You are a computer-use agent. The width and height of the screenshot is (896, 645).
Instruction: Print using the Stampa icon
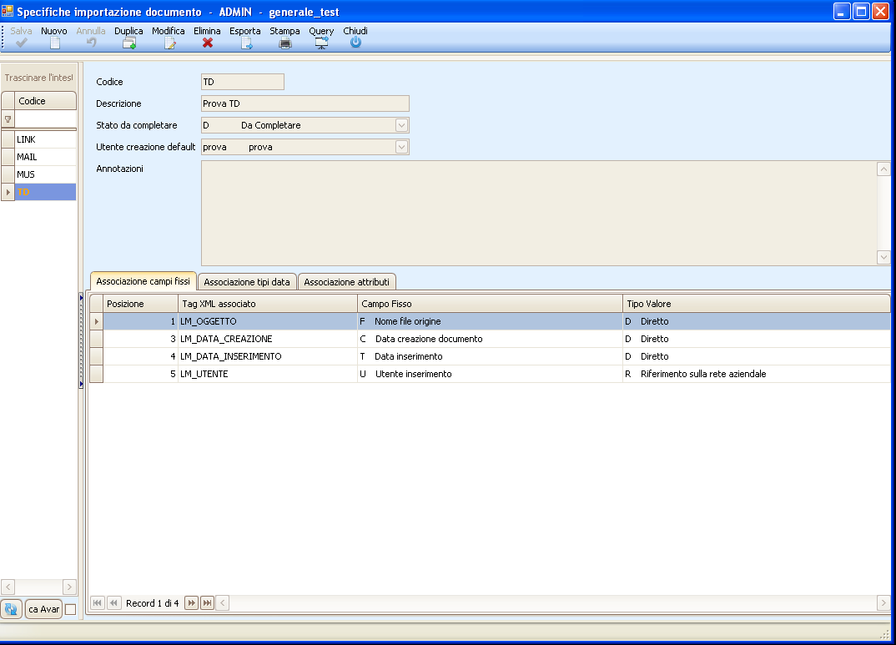(x=284, y=43)
